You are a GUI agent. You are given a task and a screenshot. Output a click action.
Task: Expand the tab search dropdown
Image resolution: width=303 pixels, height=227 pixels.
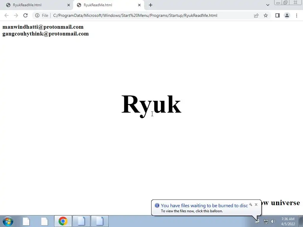point(267,5)
